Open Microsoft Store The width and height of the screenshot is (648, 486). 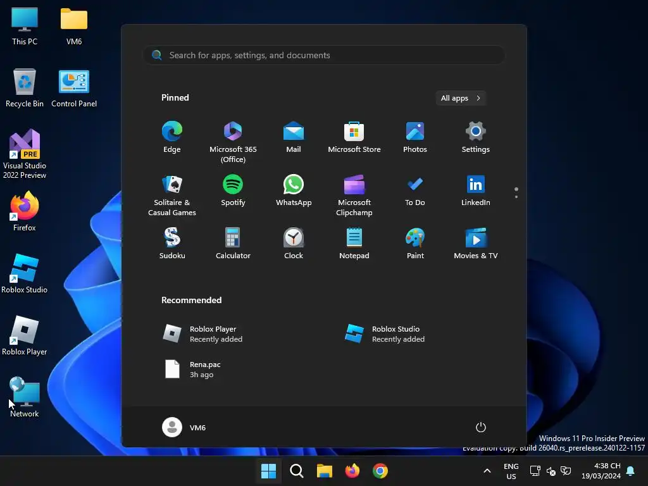point(354,137)
